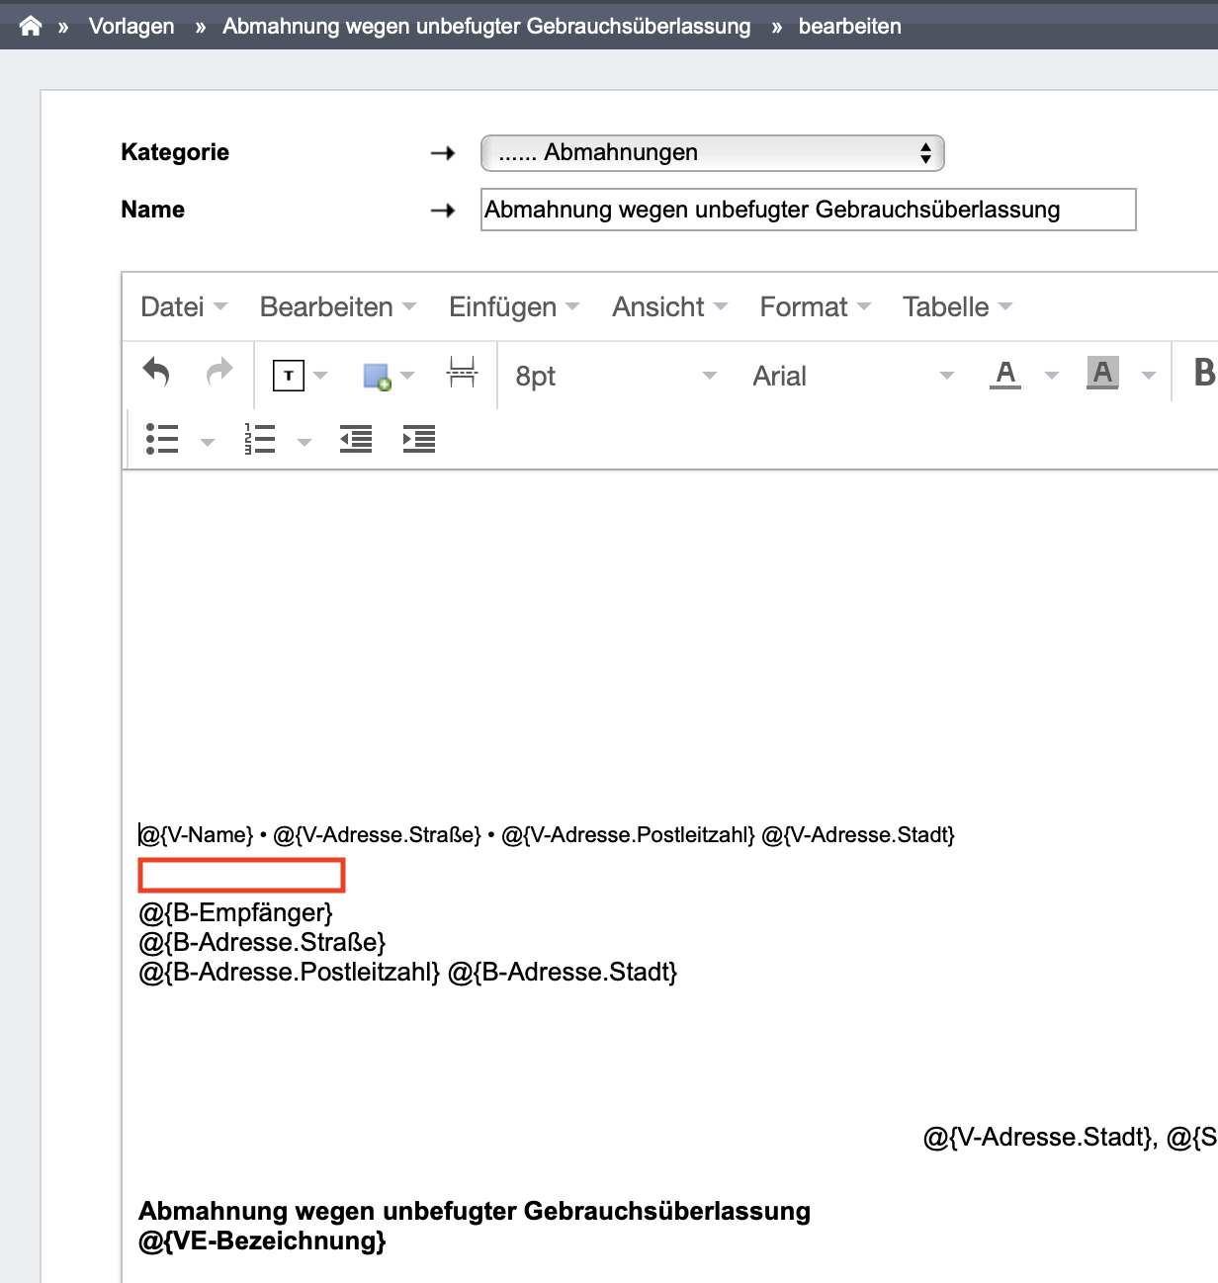The height and width of the screenshot is (1283, 1218).
Task: Insert a numbered list
Action: (259, 439)
